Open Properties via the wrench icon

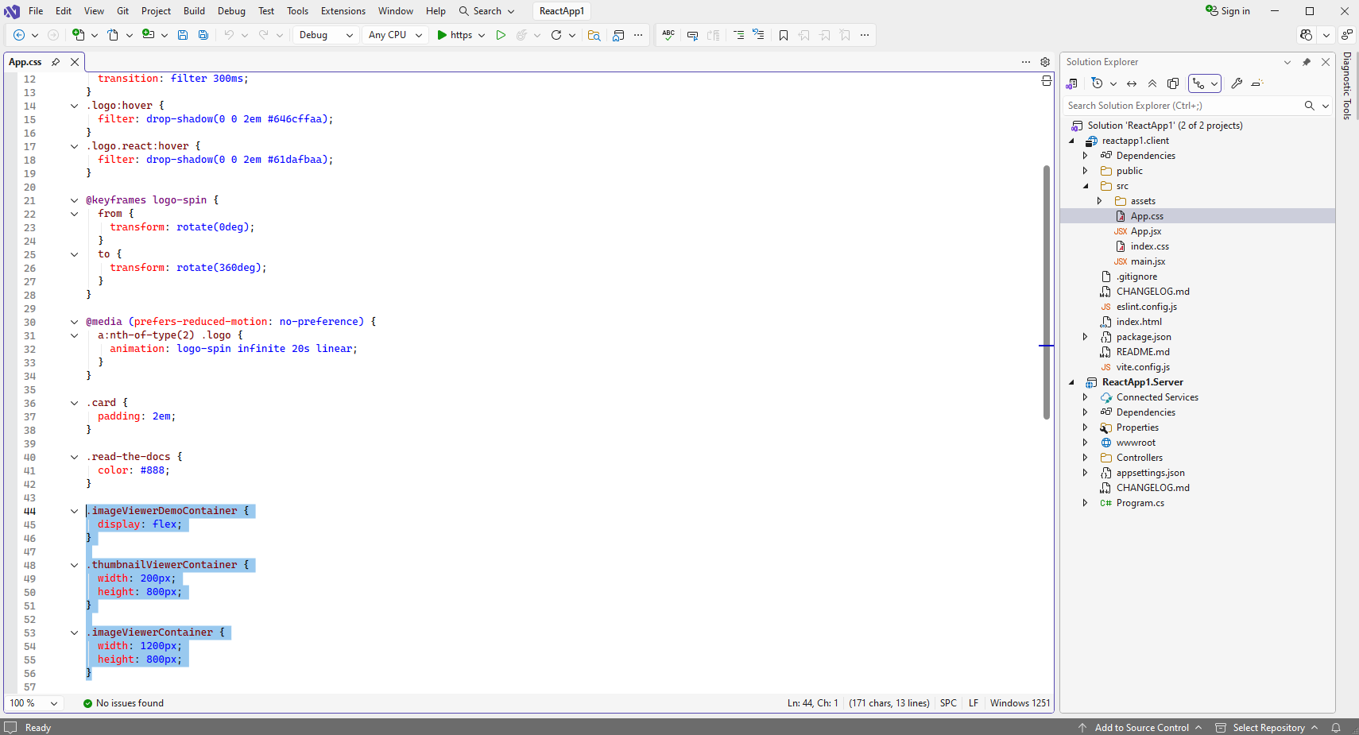[1237, 83]
